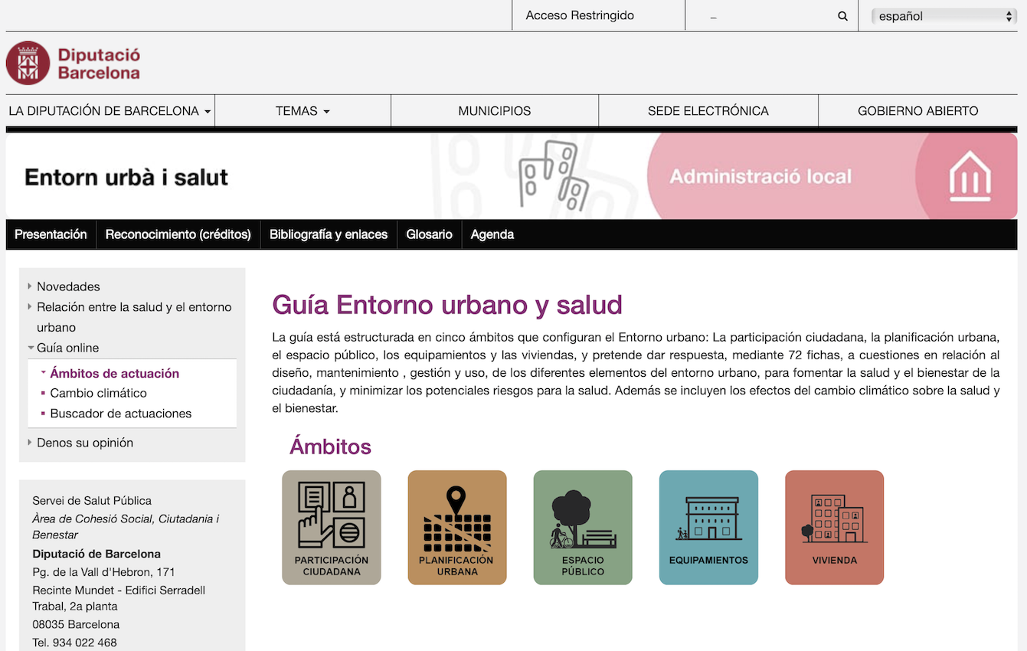Expand the Denos su opinión item

[x=84, y=443]
